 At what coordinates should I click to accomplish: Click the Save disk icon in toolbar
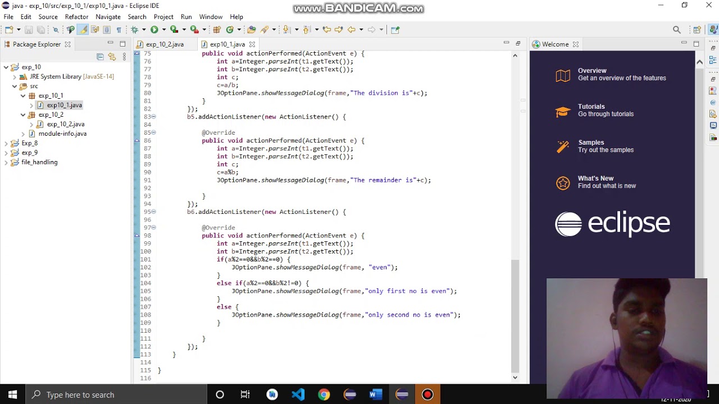click(x=29, y=30)
